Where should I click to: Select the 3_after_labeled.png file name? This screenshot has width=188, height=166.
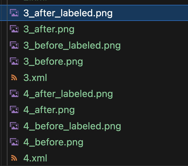tap(68, 13)
